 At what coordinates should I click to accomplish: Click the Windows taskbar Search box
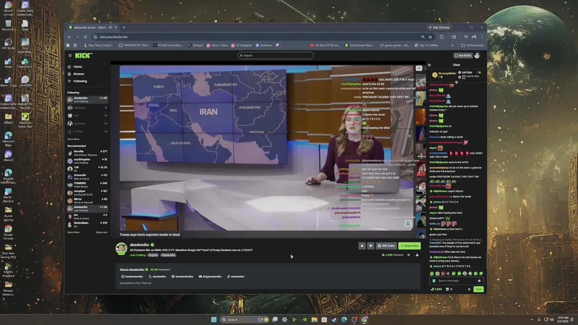pyautogui.click(x=244, y=320)
